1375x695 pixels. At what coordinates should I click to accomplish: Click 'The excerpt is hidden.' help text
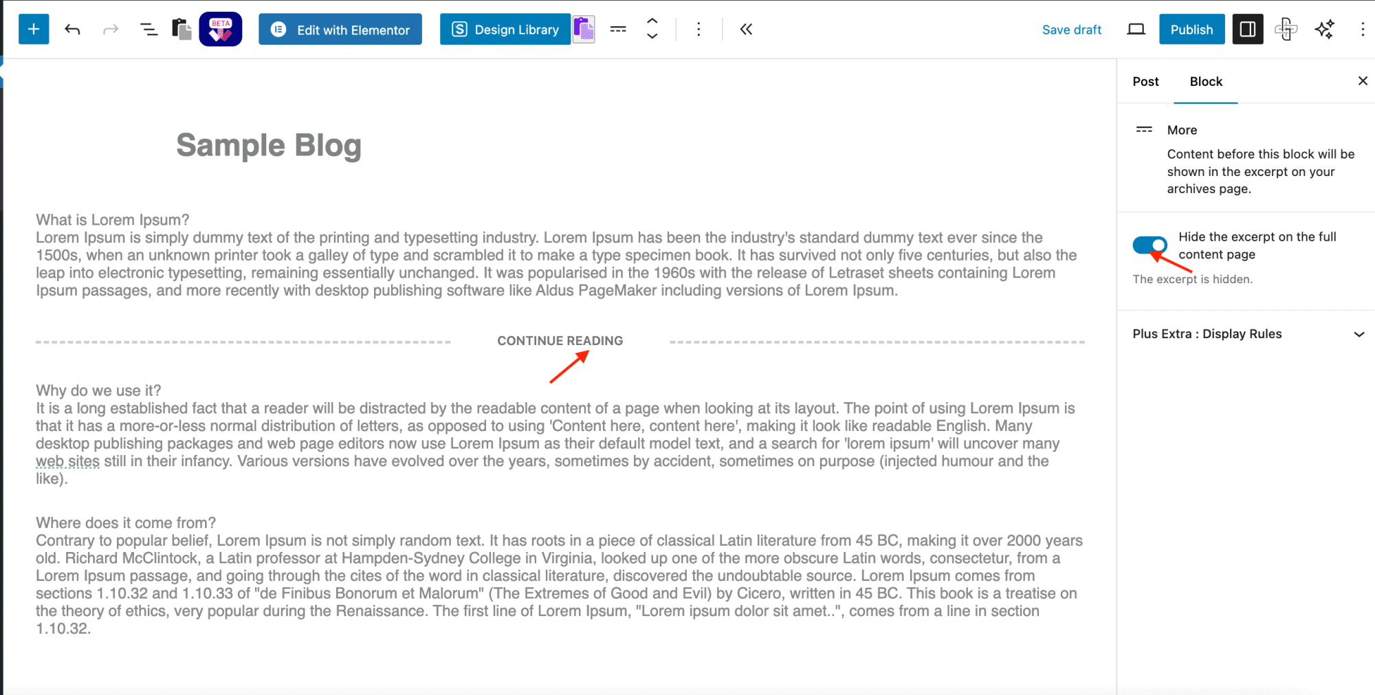click(1193, 279)
